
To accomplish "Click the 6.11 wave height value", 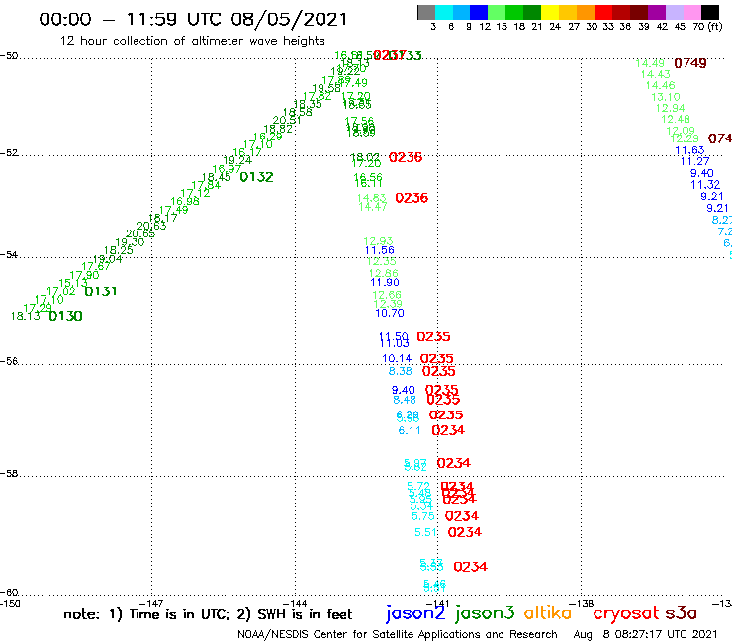I will (410, 431).
